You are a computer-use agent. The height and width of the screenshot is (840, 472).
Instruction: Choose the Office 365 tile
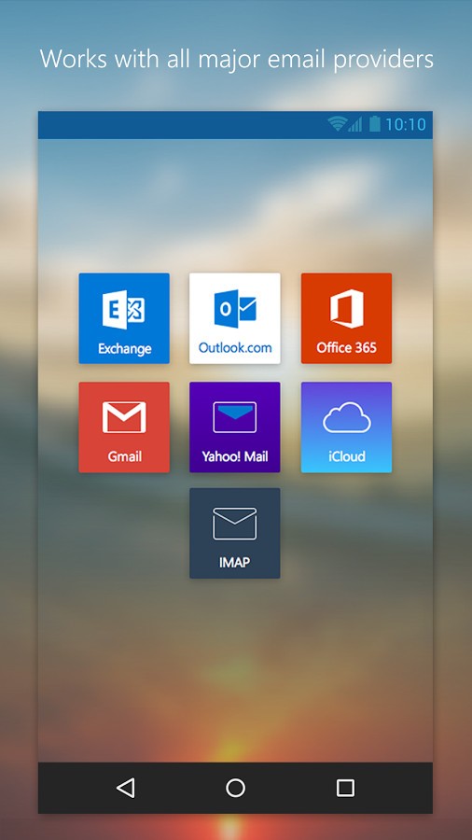346,318
